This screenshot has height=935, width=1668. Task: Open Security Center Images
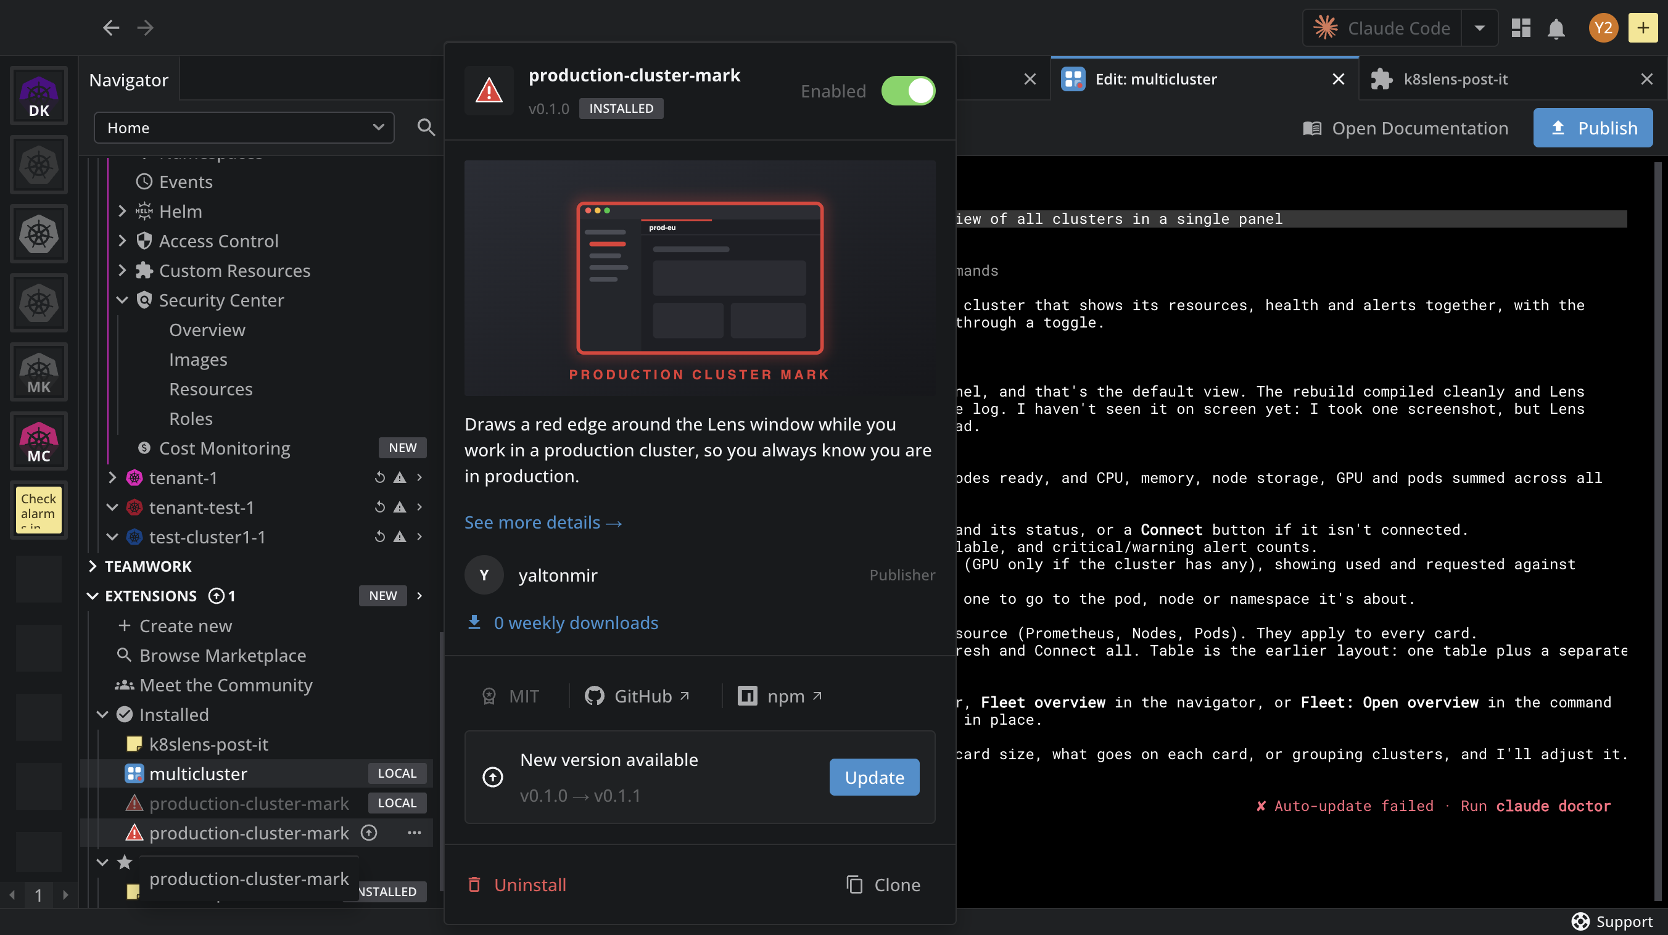click(x=198, y=360)
